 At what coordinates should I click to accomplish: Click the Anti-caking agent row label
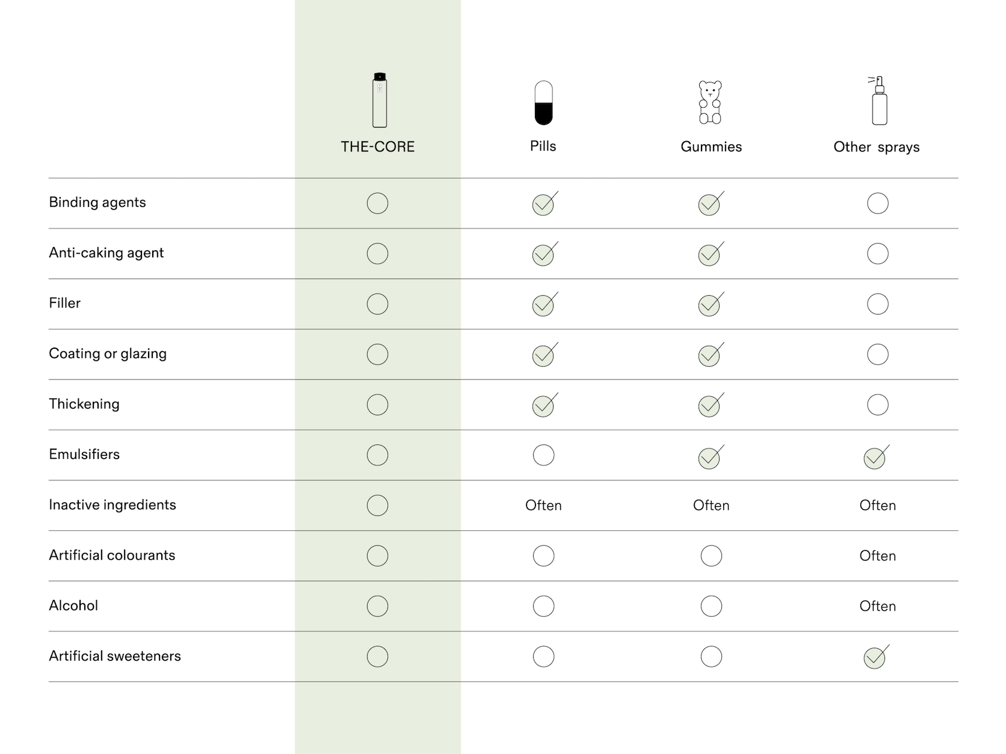pos(106,253)
